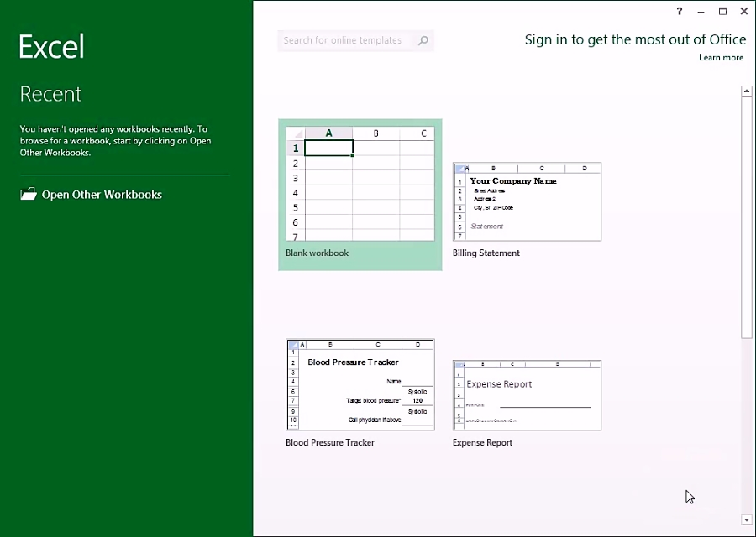Click Sign in to get the most out of Office
The image size is (756, 537).
tap(635, 39)
